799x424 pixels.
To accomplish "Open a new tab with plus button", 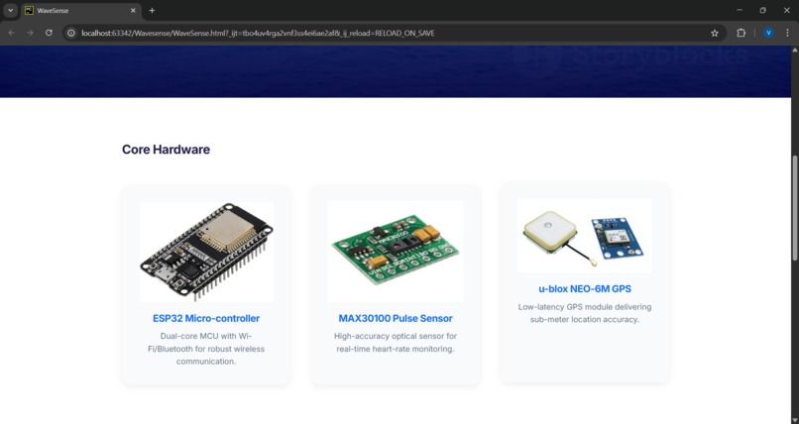I will click(x=152, y=10).
